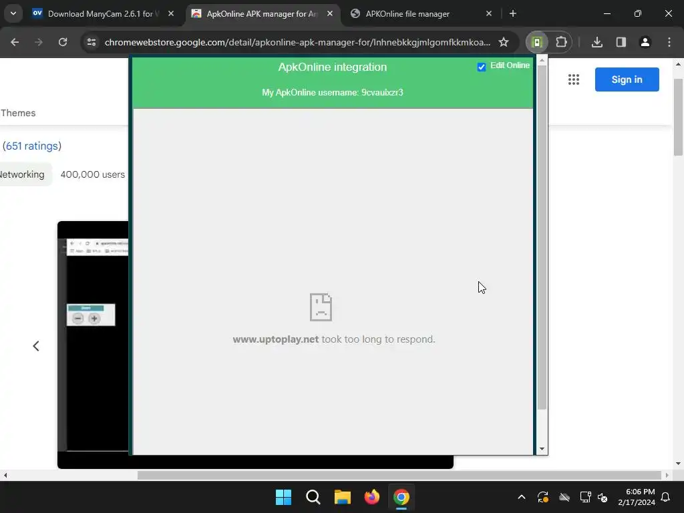Click the sync update tray icon
Viewport: 684px width, 513px height.
[542, 497]
